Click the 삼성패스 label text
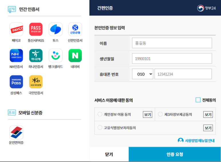The image size is (221, 162). pos(16,93)
